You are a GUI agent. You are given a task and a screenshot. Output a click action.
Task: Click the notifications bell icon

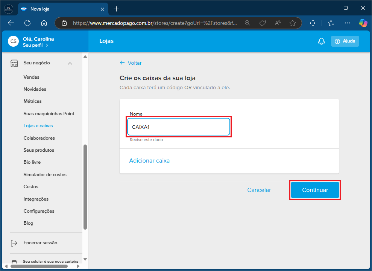321,41
